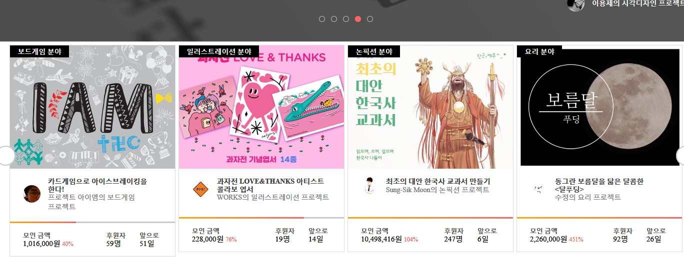Image resolution: width=684 pixels, height=257 pixels.
Task: Click the WORKS orange diamond creator icon
Action: click(x=201, y=190)
